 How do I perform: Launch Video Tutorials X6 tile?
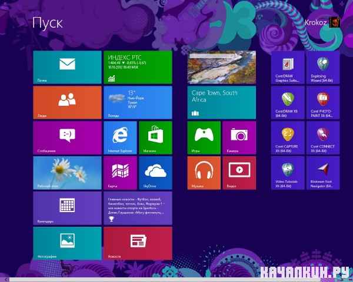(x=288, y=173)
